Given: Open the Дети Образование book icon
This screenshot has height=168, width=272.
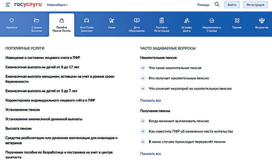Looking at the screenshot, I should point(136,20).
